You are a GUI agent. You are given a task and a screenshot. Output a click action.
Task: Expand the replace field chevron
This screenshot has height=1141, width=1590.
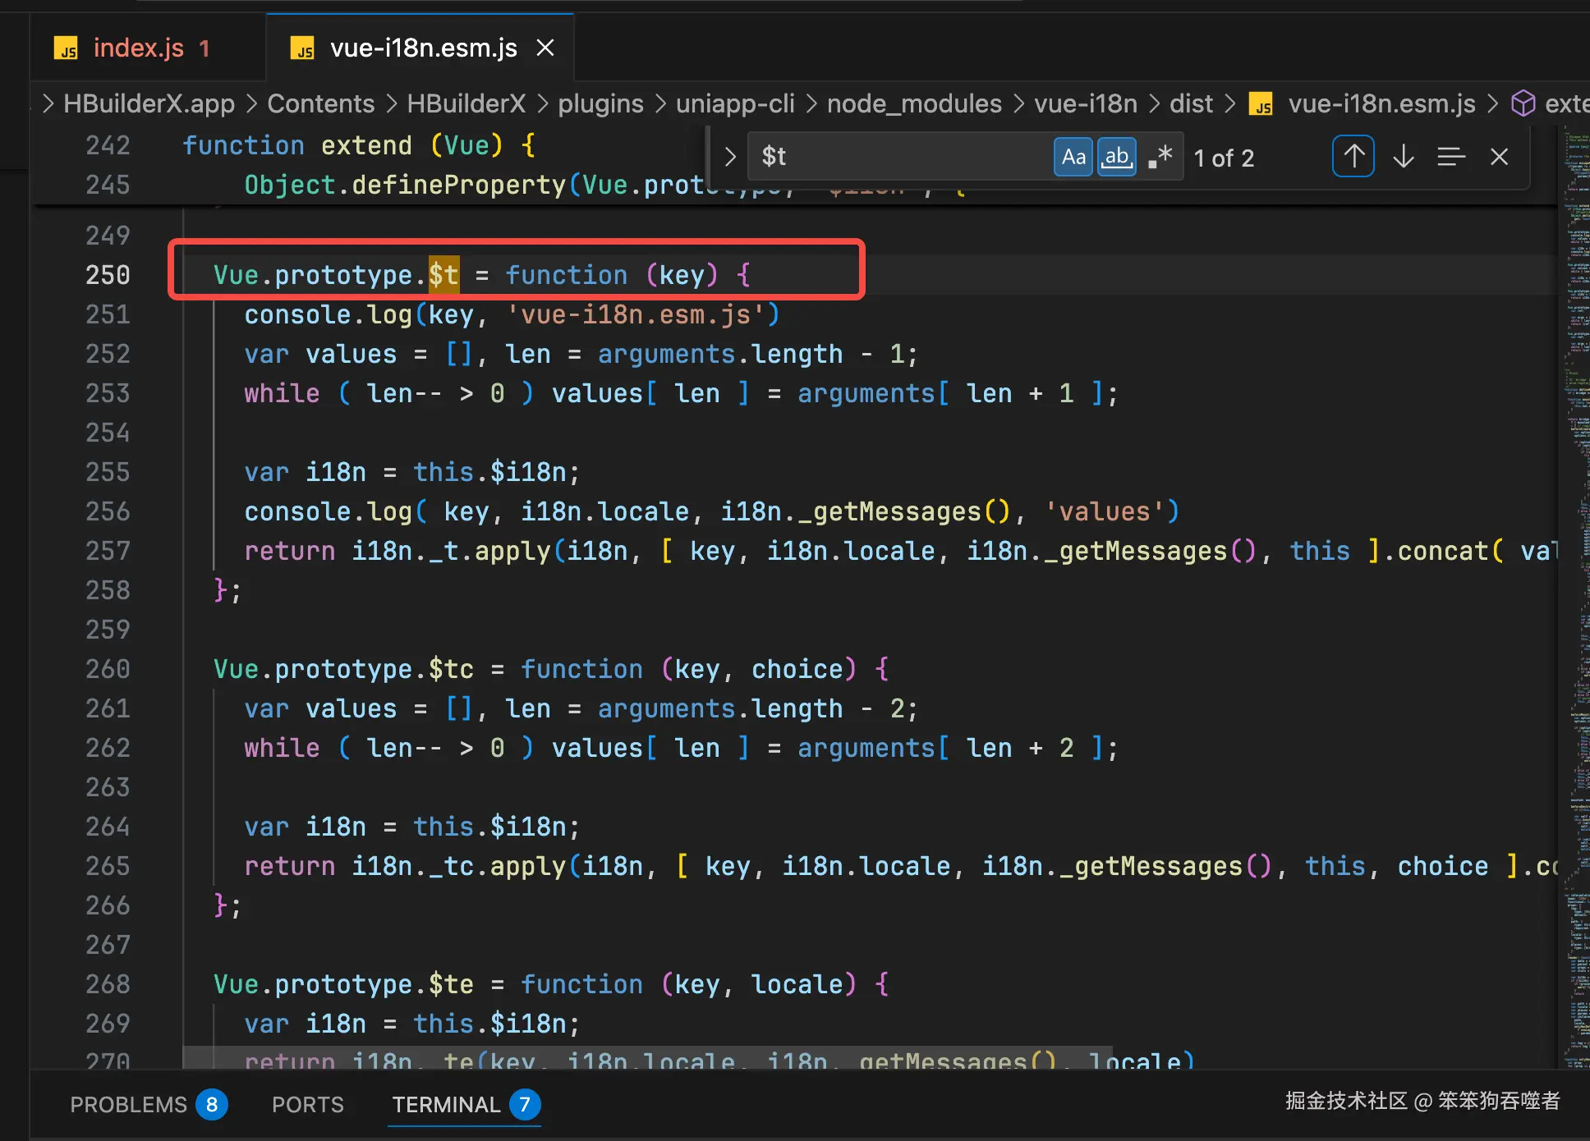click(729, 157)
